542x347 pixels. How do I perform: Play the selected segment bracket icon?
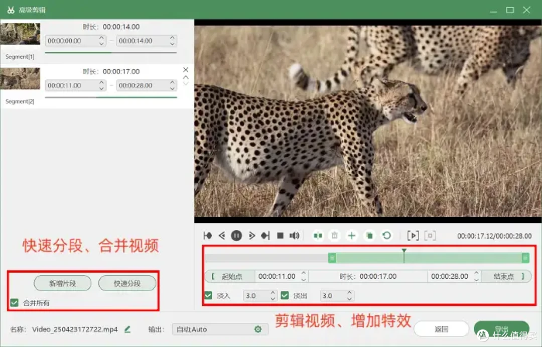[x=413, y=236]
